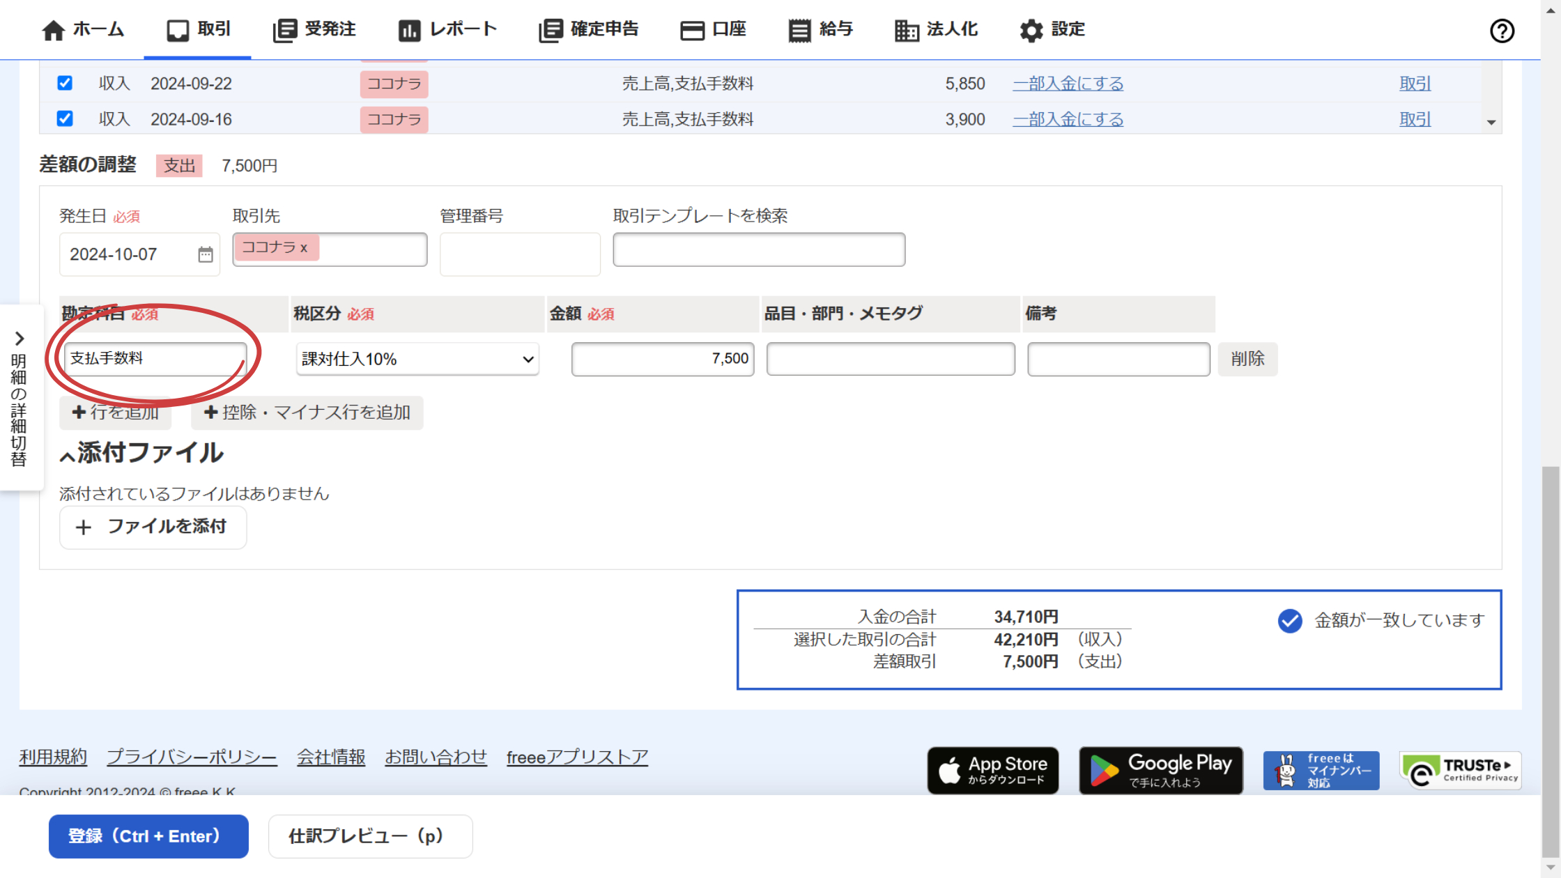Click the 登録 (Ctrl + Enter) button
1561x878 pixels.
tap(148, 836)
